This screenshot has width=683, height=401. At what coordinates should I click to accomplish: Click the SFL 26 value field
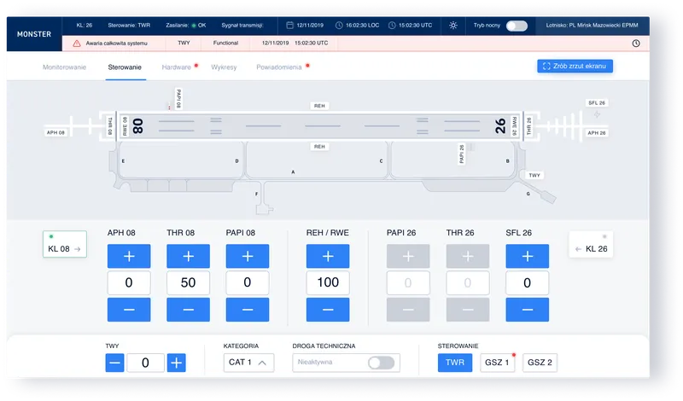528,282
